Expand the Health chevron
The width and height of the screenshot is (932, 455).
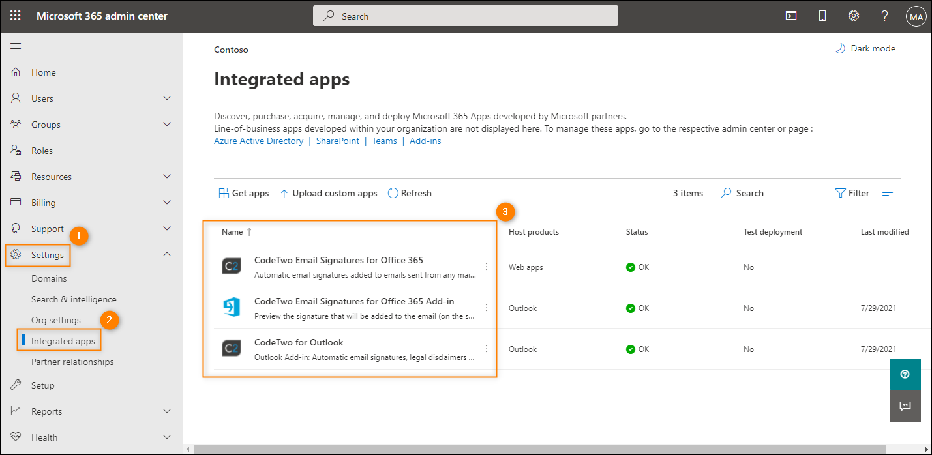tap(167, 437)
